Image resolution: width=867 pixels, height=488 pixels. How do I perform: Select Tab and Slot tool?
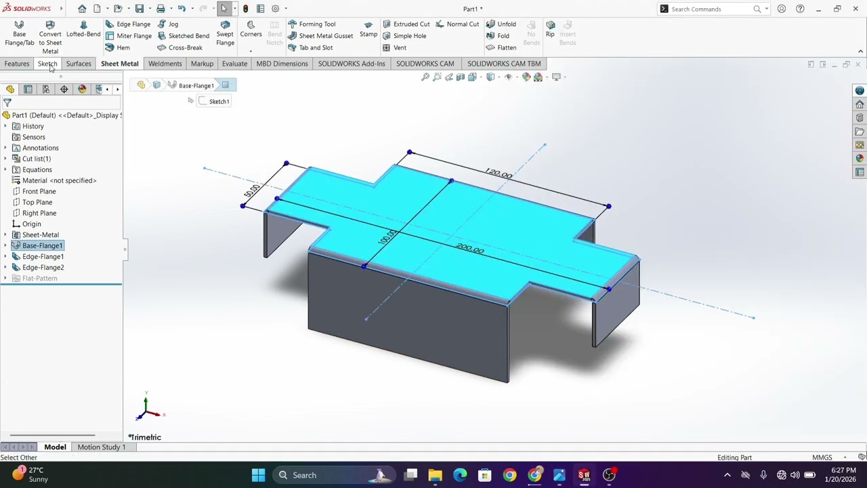tap(310, 47)
